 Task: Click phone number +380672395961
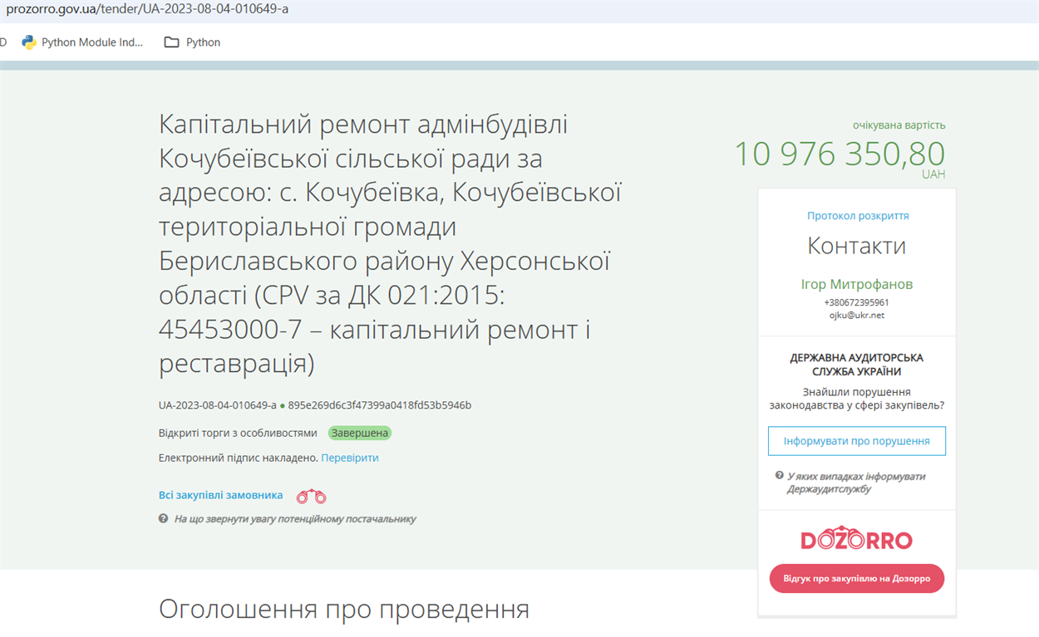click(x=856, y=302)
